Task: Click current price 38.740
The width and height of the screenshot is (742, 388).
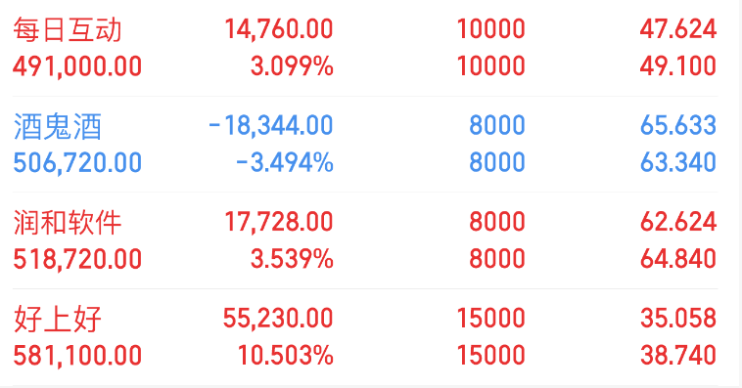Action: [678, 356]
